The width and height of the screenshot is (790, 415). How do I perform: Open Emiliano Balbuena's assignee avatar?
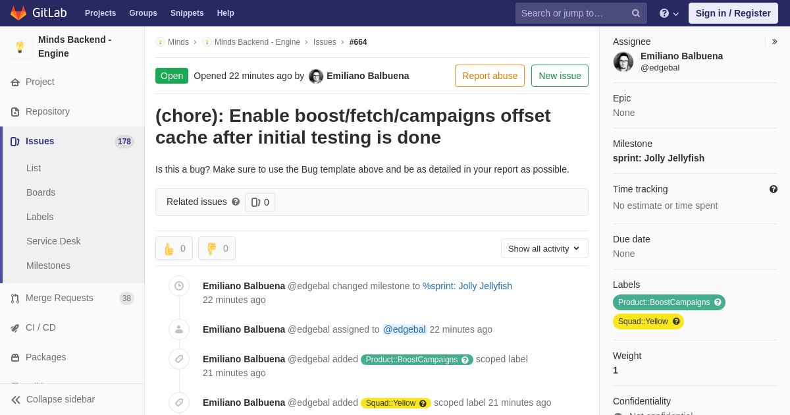[x=623, y=62]
